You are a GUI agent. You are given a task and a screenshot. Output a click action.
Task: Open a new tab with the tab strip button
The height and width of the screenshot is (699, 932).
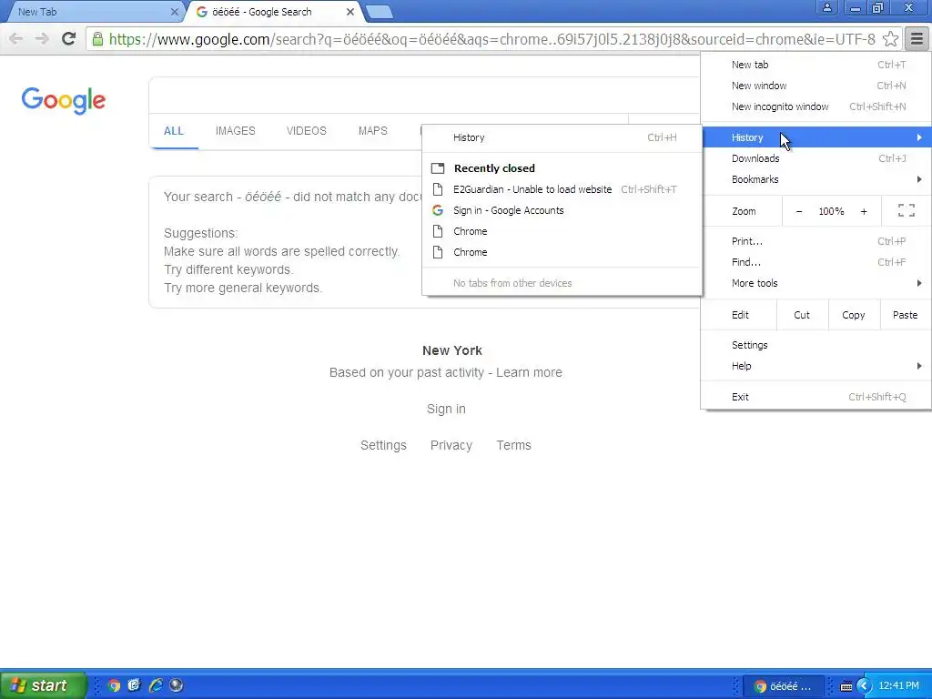(x=379, y=11)
